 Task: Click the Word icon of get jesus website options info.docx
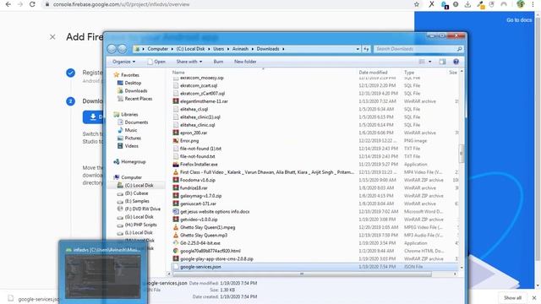pyautogui.click(x=176, y=212)
